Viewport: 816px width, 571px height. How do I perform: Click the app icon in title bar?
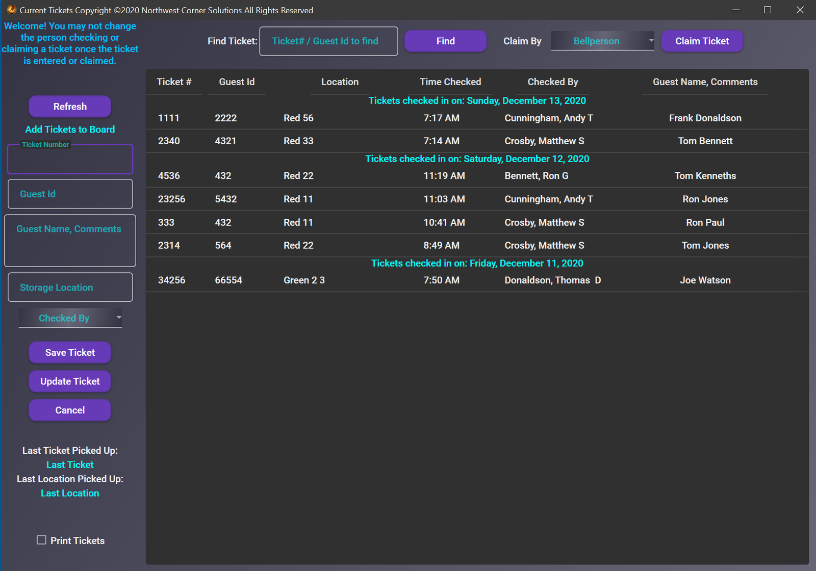pos(11,10)
